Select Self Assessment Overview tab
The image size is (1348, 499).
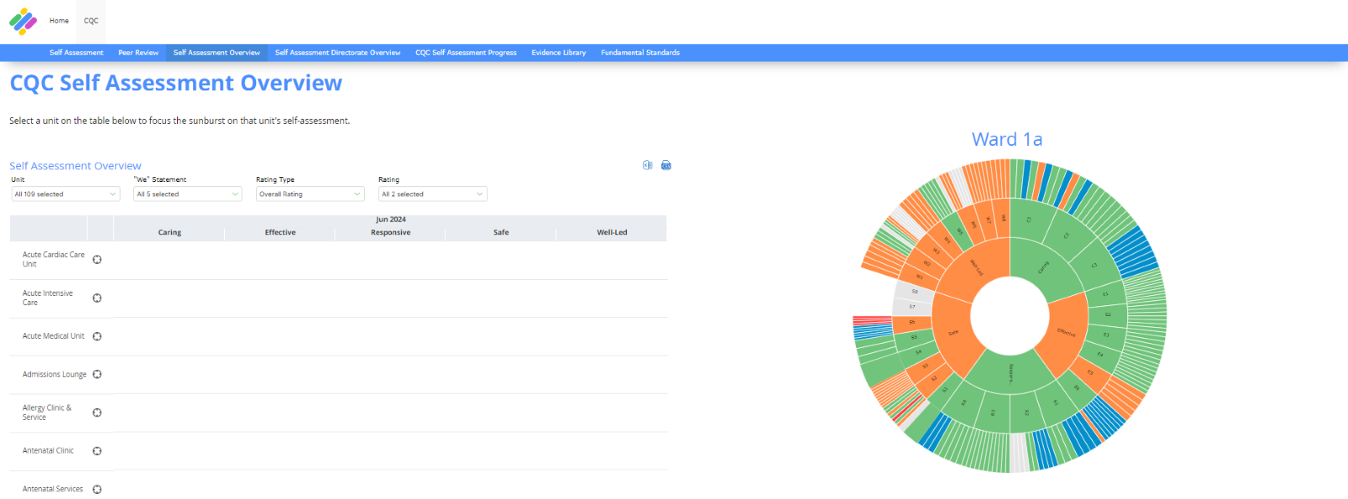point(217,52)
